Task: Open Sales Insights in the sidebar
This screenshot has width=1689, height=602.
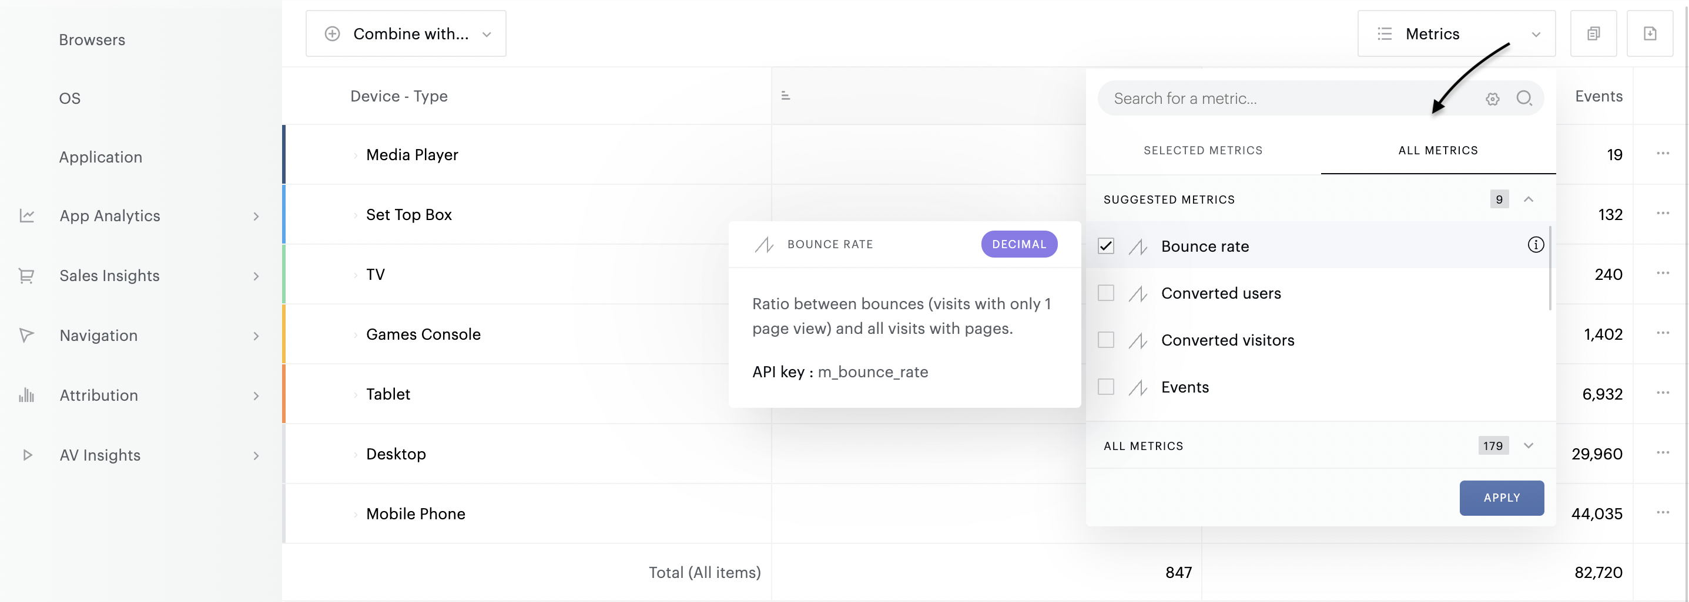Action: click(109, 276)
